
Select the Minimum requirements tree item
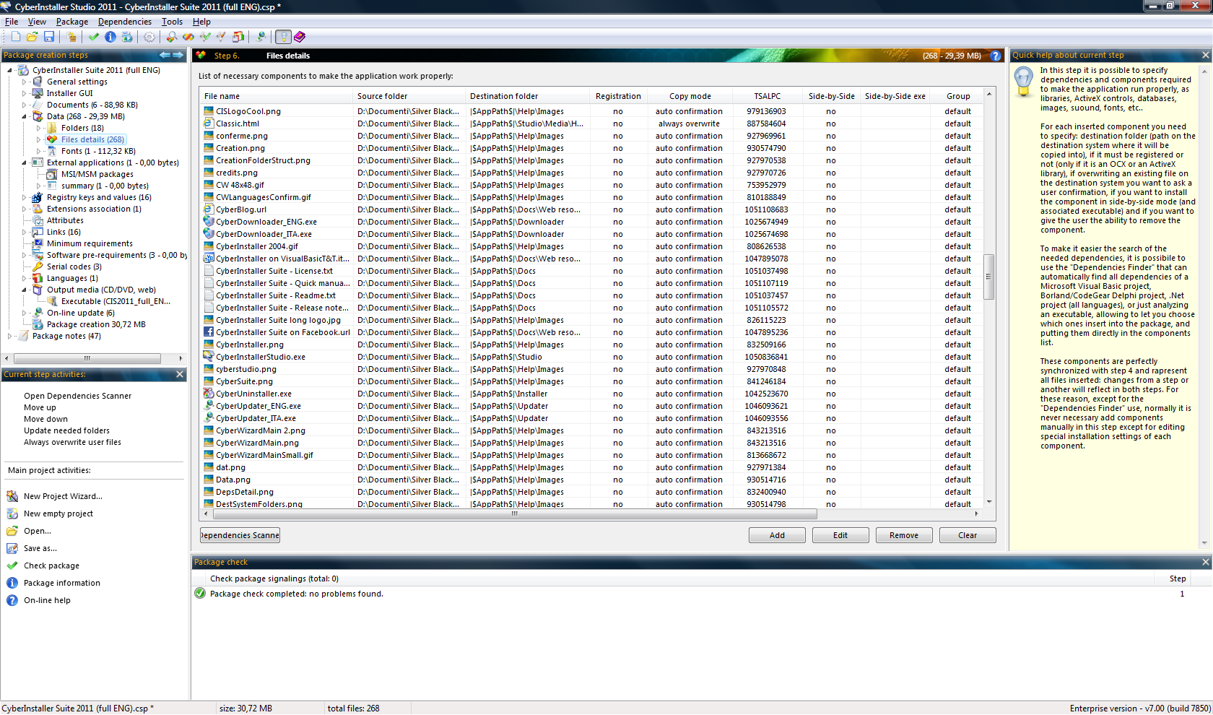[x=90, y=243]
